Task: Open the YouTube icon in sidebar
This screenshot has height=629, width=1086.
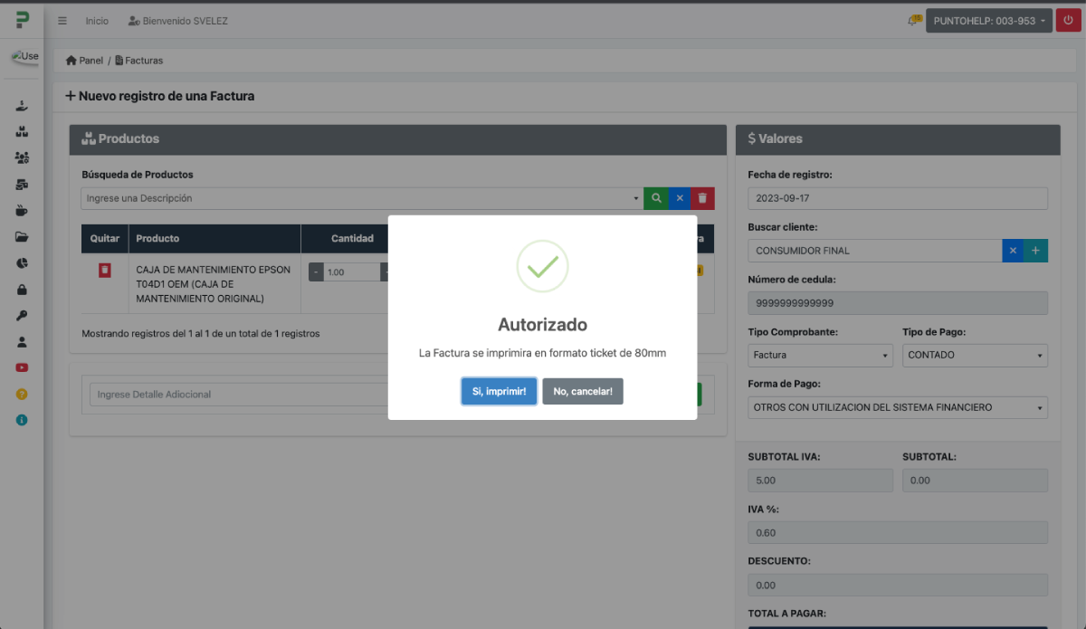Action: [22, 367]
